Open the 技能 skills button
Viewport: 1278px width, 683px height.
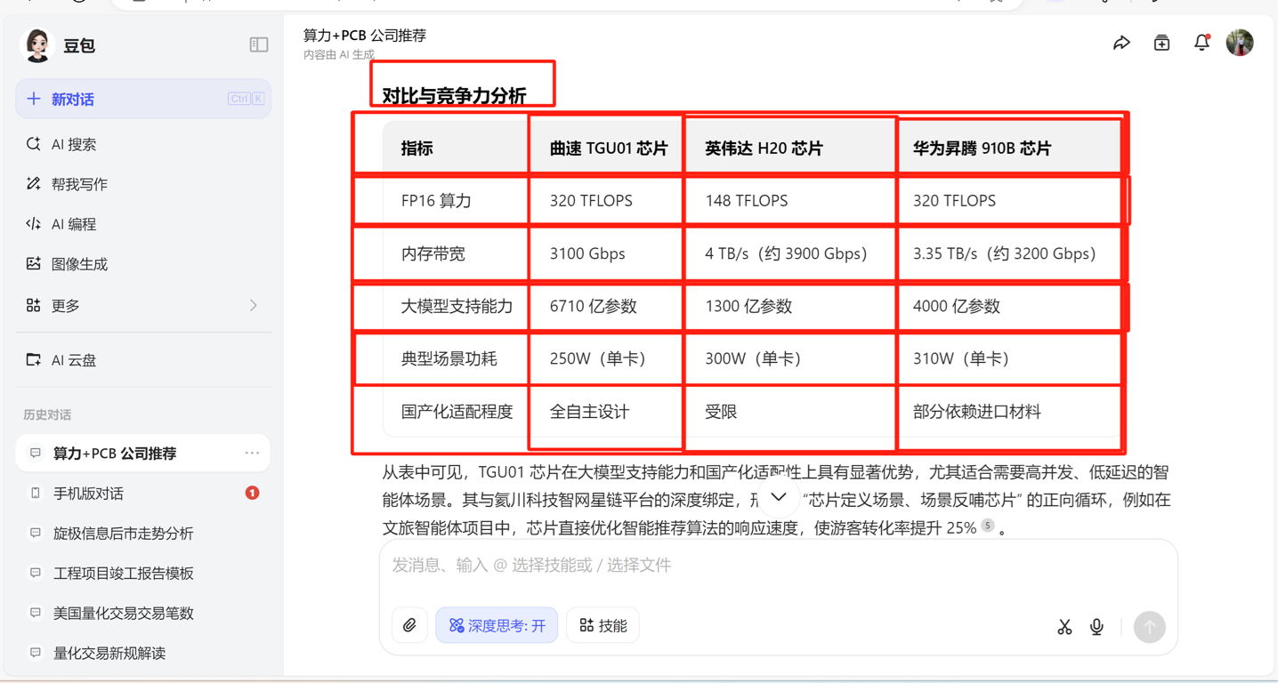[x=603, y=626]
